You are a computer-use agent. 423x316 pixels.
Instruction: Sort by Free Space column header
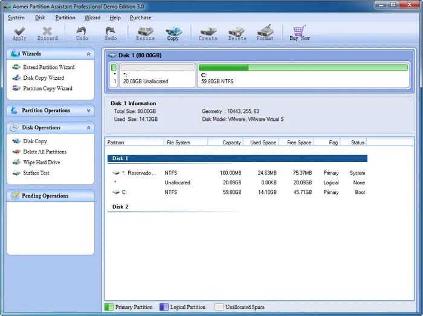299,143
